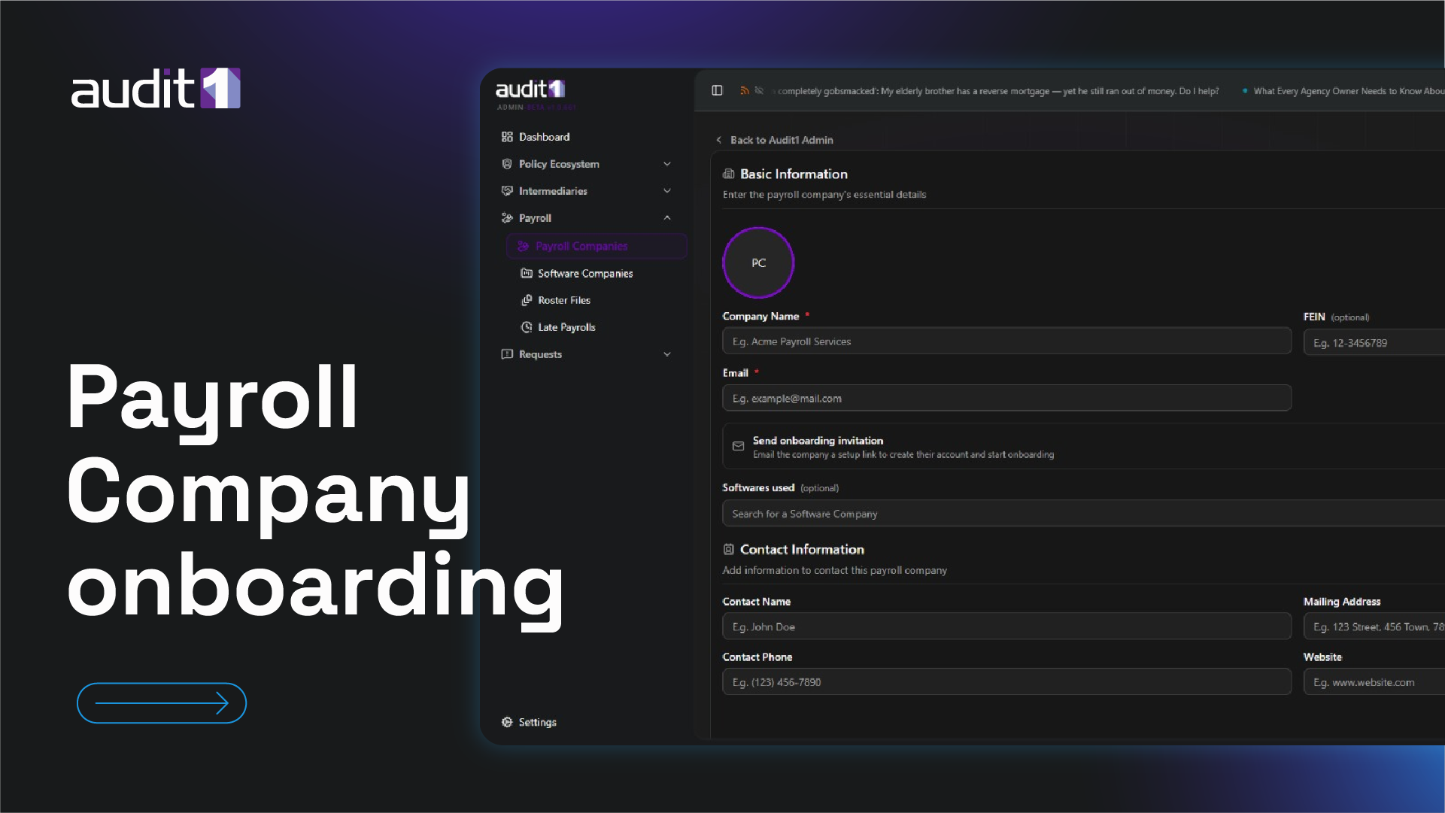Open the 'What Every Agency Owner Needs' headline
The height and width of the screenshot is (813, 1445).
pyautogui.click(x=1348, y=90)
